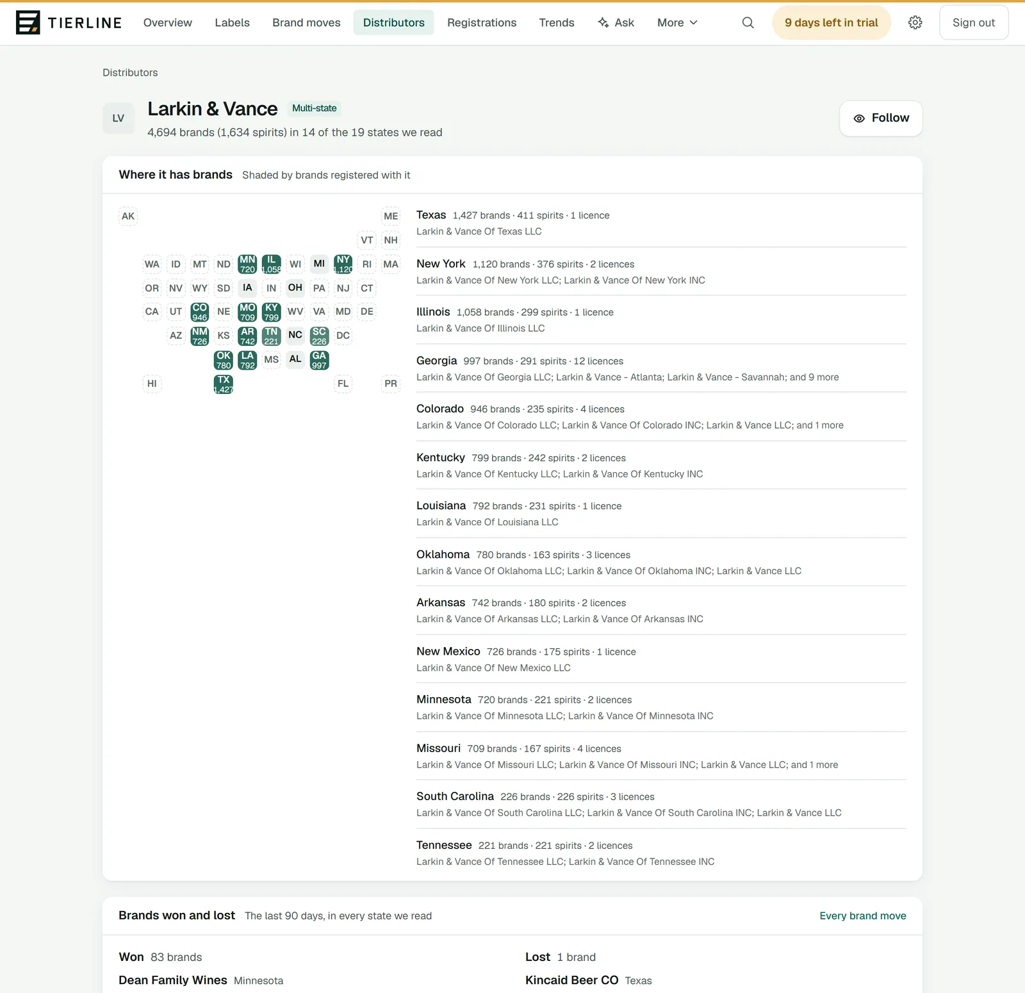Click the Louisiana map tile

[247, 360]
